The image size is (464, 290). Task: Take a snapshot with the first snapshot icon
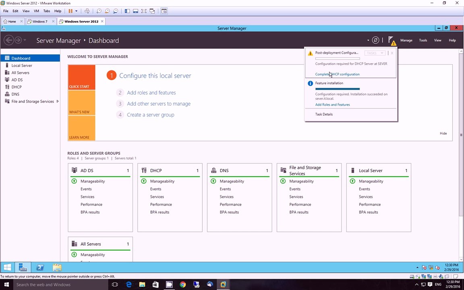pos(99,11)
